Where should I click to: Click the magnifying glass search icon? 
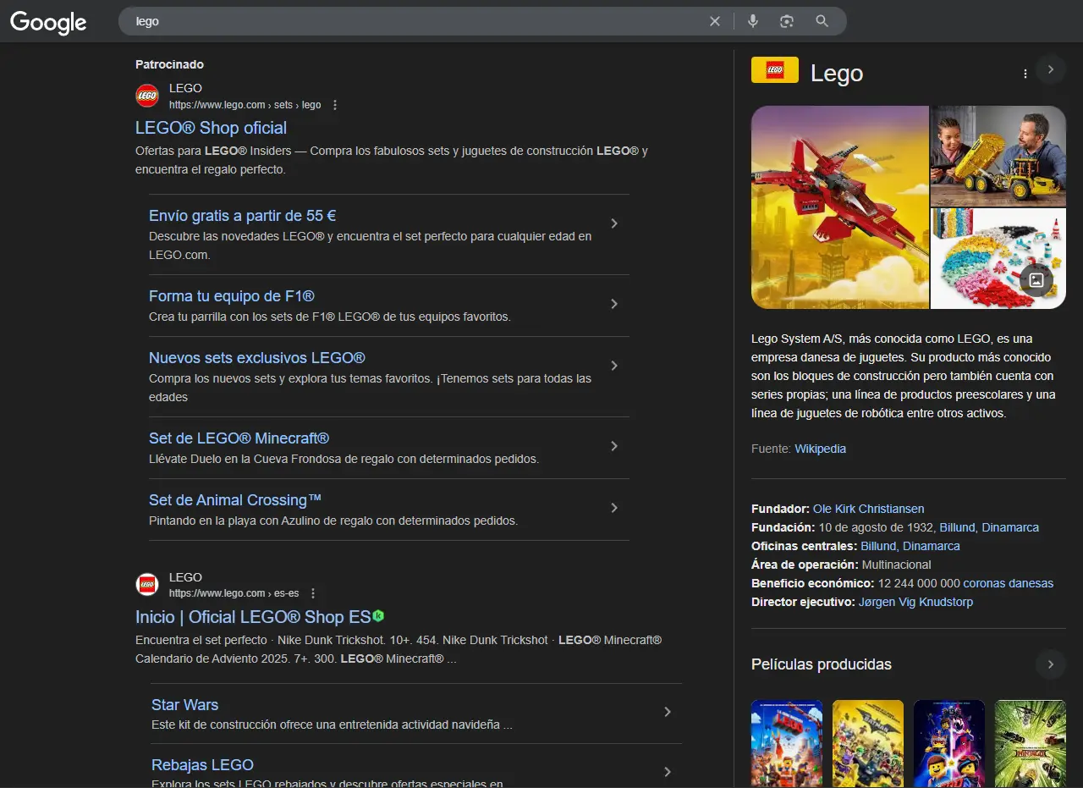pyautogui.click(x=822, y=21)
